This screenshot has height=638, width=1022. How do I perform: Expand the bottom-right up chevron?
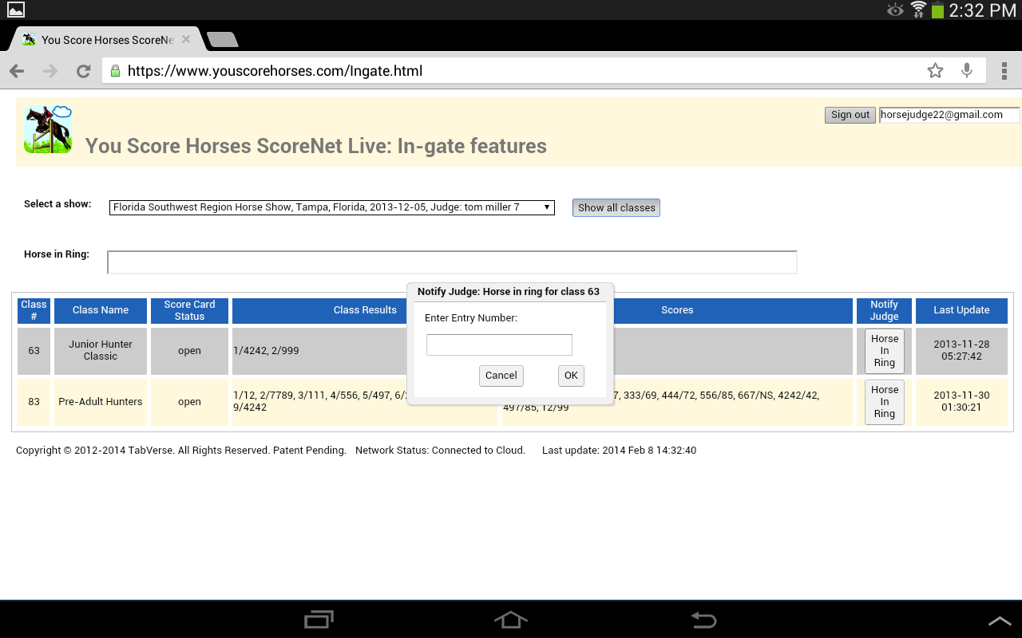(x=999, y=620)
